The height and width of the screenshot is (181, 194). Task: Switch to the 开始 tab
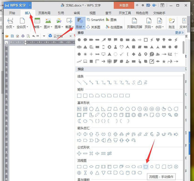pyautogui.click(x=12, y=13)
